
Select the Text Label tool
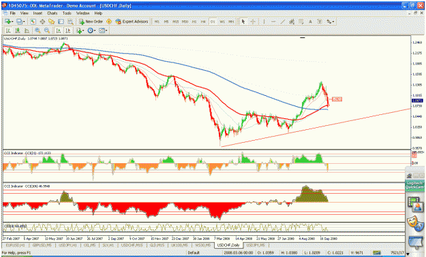click(x=320, y=22)
